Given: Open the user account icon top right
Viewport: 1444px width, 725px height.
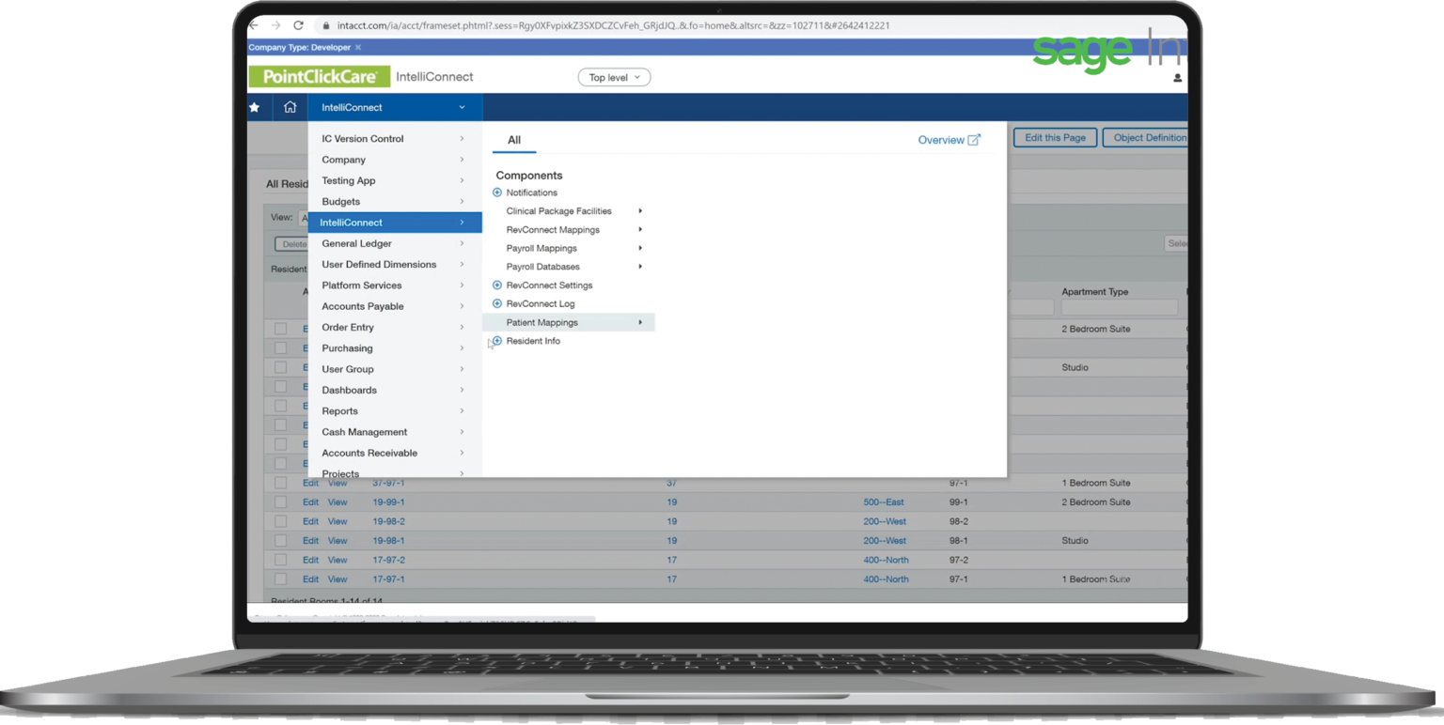Looking at the screenshot, I should pos(1176,79).
